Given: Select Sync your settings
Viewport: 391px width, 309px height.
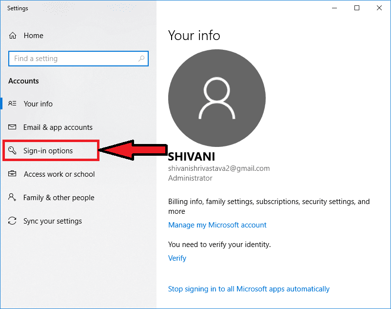Looking at the screenshot, I should coord(52,221).
